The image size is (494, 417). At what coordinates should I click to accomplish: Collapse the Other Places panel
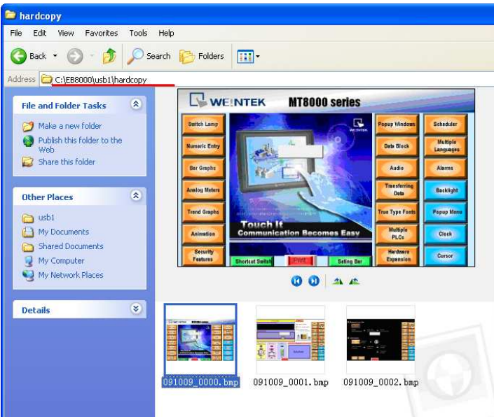pos(136,196)
